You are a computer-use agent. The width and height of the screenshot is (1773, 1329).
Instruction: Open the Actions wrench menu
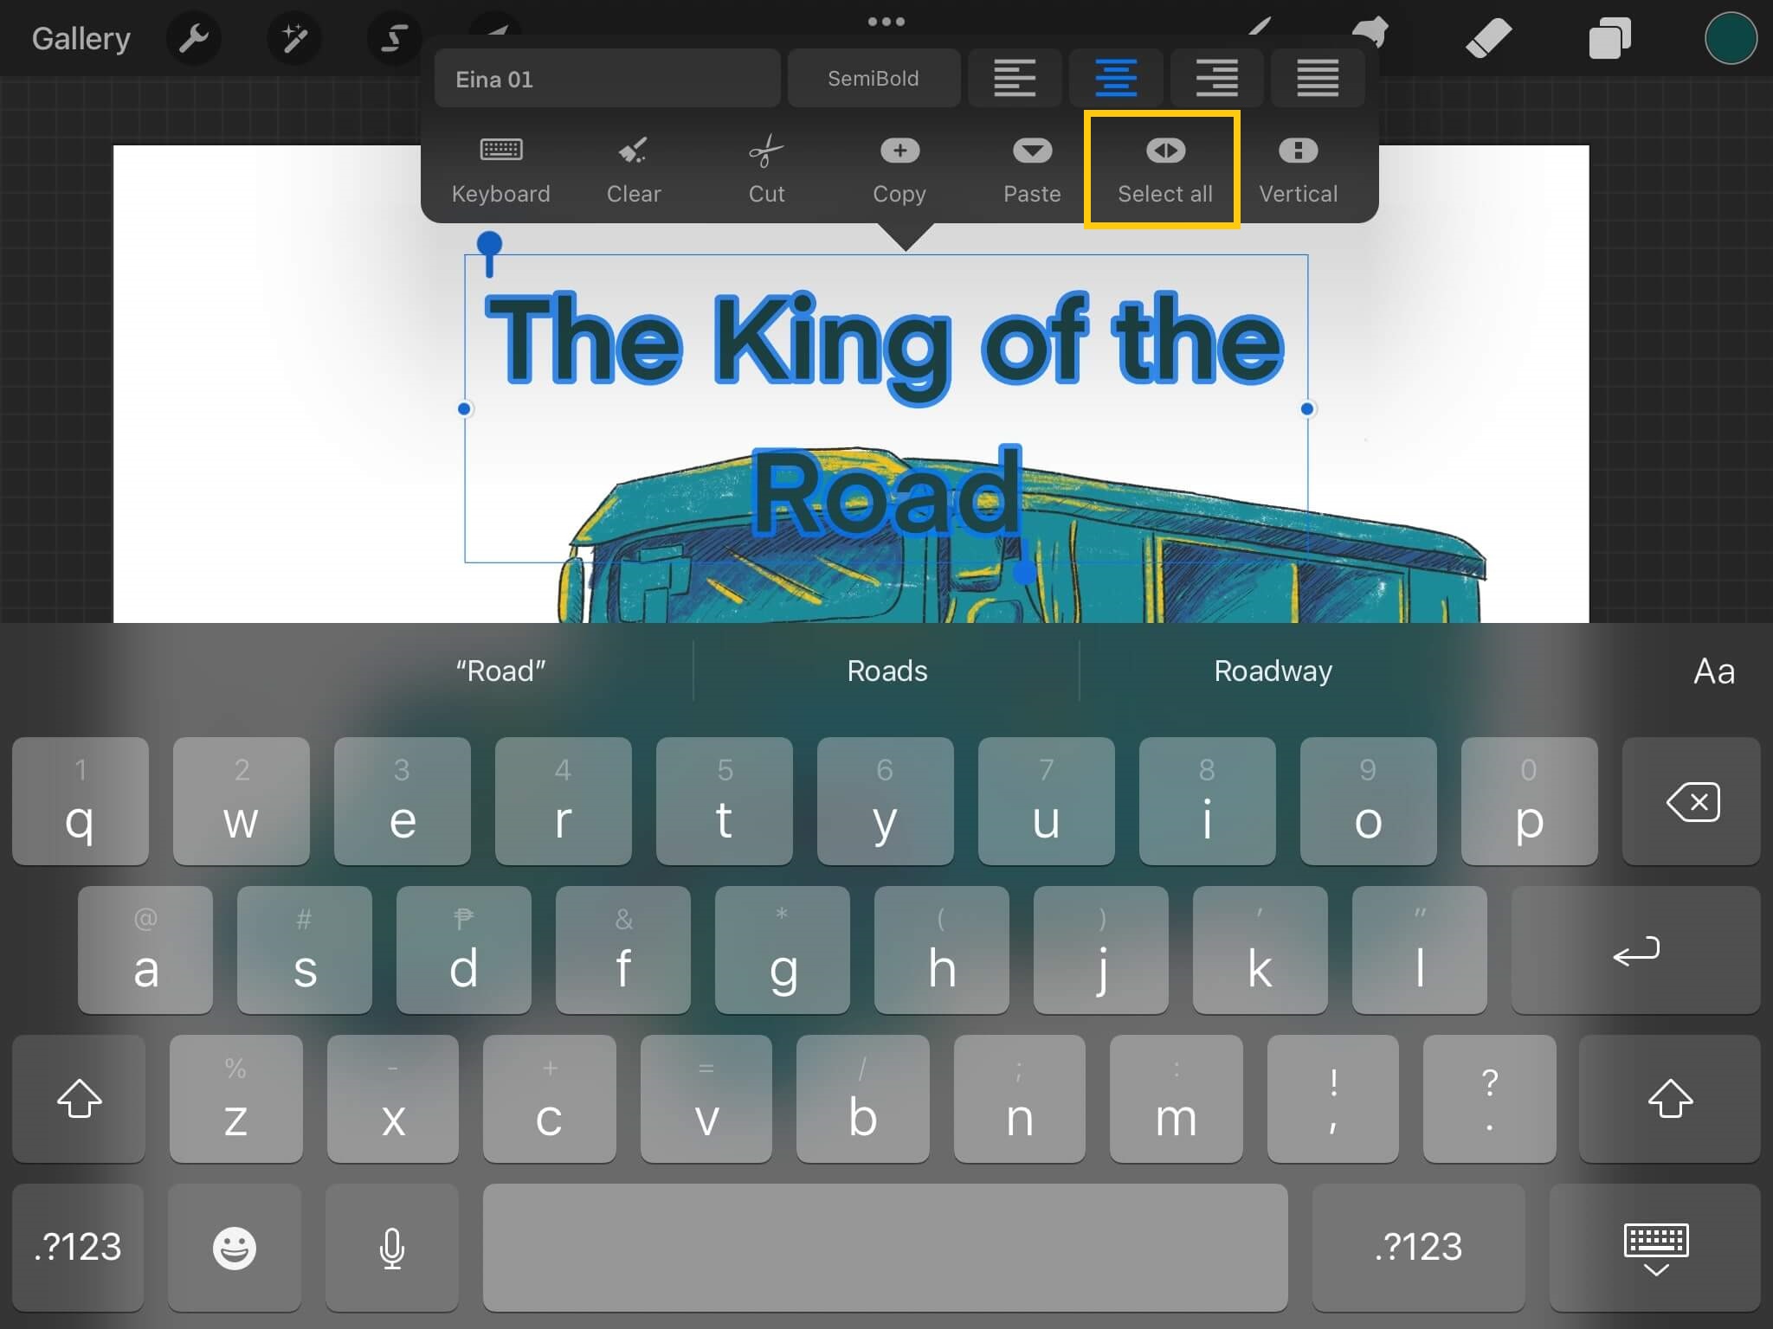[193, 39]
